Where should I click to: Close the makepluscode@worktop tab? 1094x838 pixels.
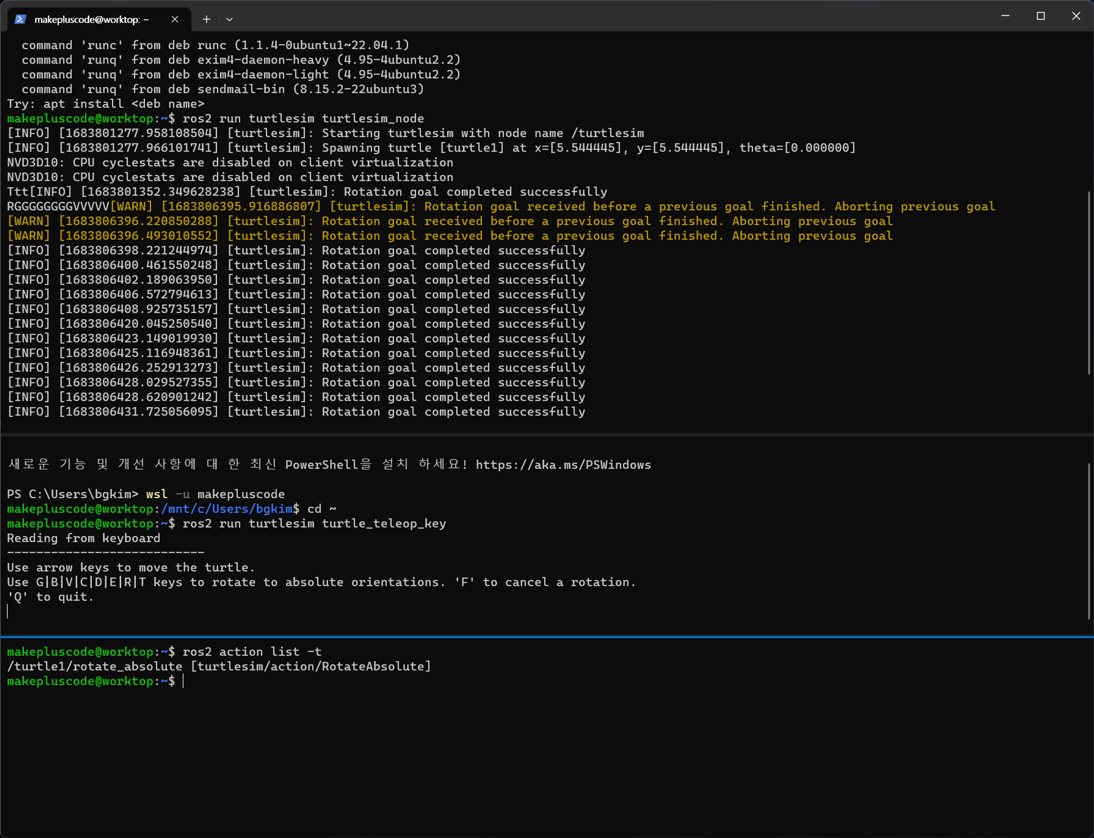pyautogui.click(x=174, y=19)
